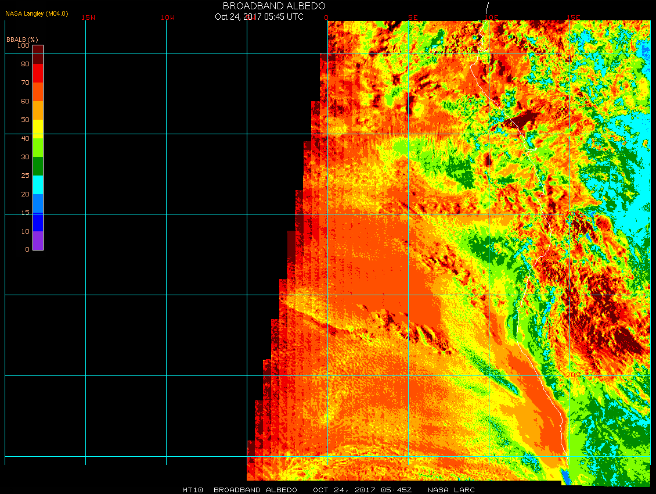Select the dark blue 10-15 legend band
This screenshot has width=656, height=494.
38,222
